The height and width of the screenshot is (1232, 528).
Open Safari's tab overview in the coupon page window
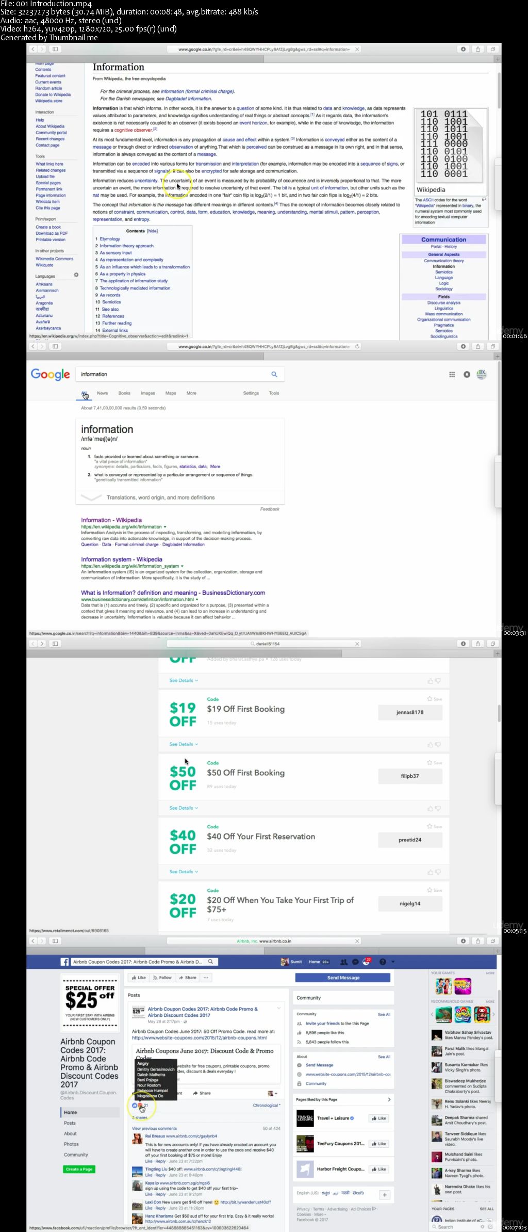tap(492, 644)
